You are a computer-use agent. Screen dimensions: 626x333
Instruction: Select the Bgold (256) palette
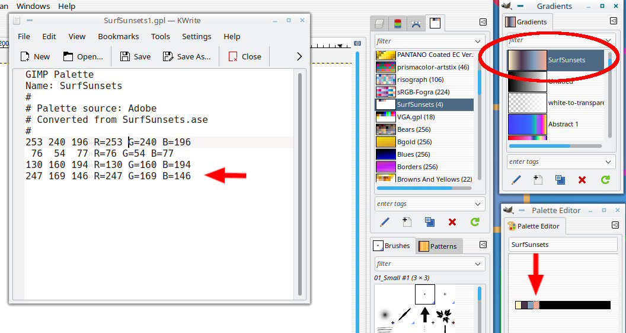pyautogui.click(x=424, y=141)
